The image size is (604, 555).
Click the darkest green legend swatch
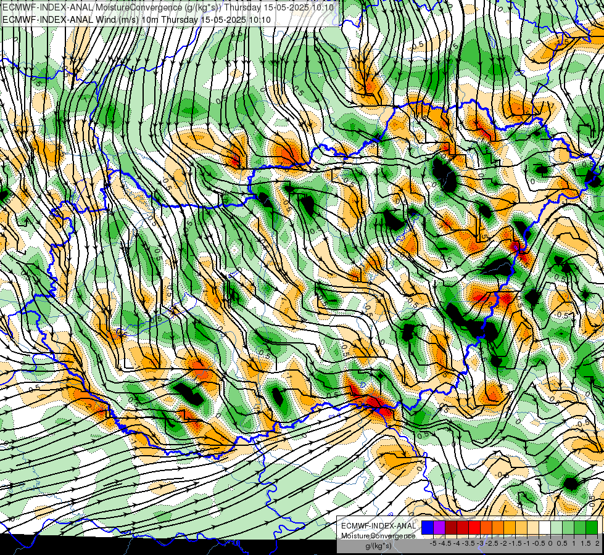pos(592,528)
